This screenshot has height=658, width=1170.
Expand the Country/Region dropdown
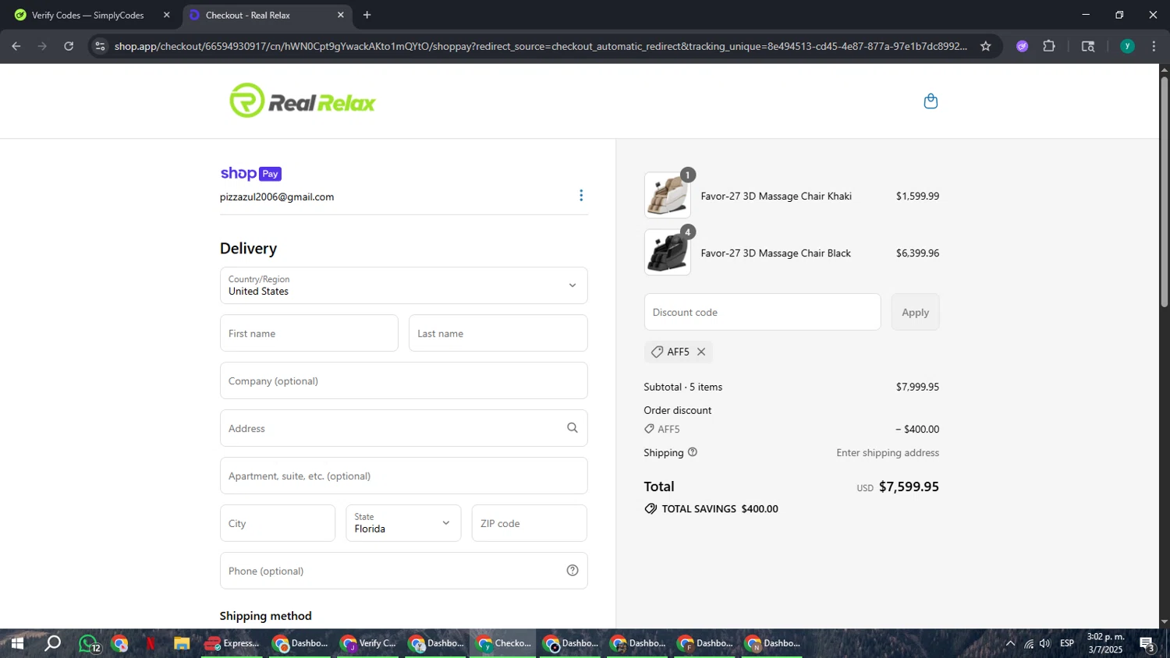[403, 285]
